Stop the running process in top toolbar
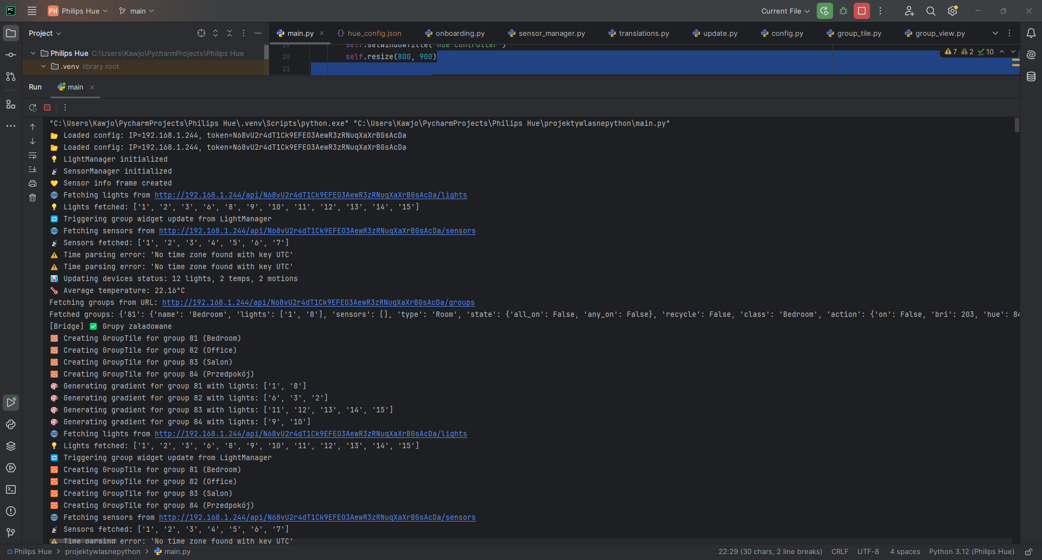 pos(862,11)
